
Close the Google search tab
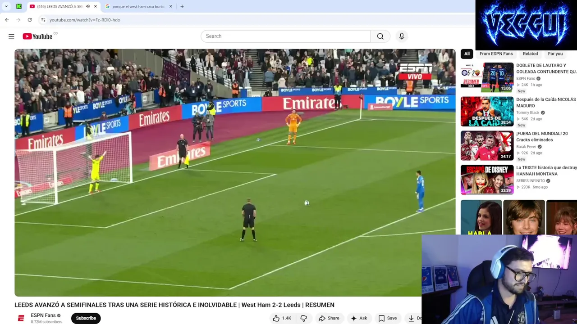pos(170,6)
